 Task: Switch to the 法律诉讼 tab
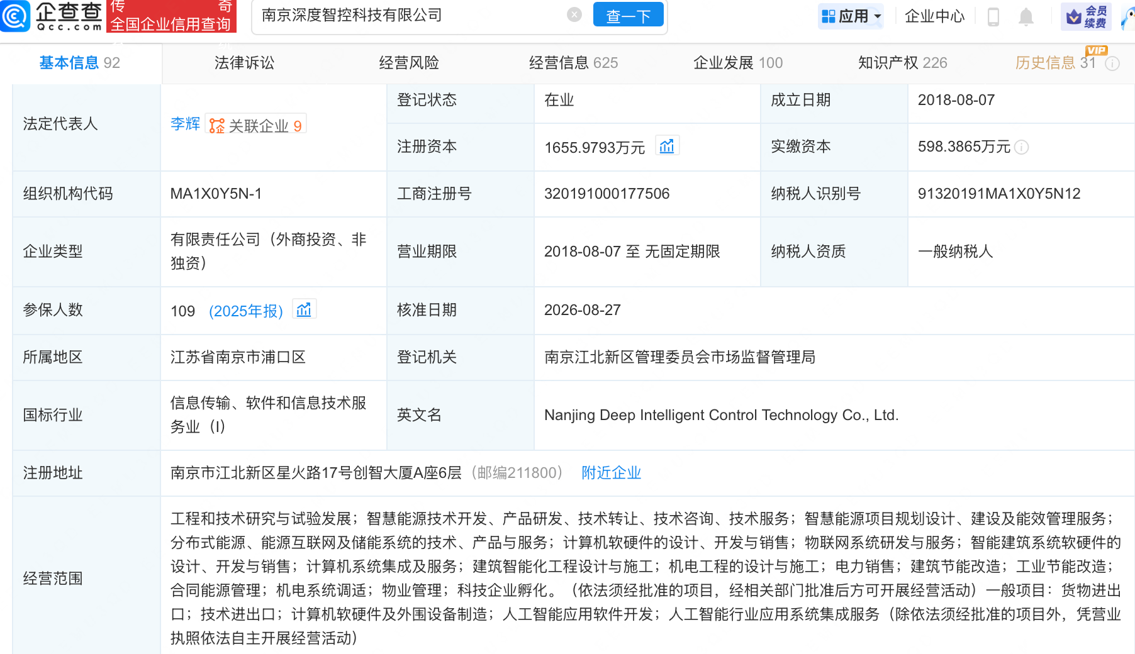click(244, 63)
